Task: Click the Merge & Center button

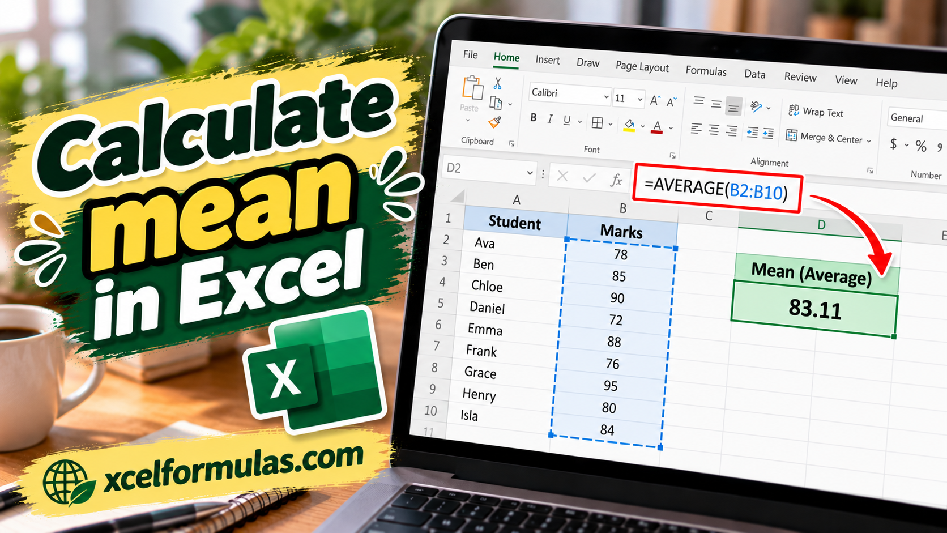Action: pyautogui.click(x=824, y=137)
